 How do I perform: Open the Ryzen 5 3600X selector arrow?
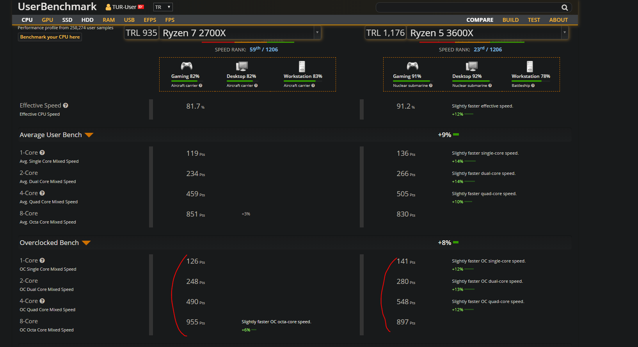tap(564, 33)
